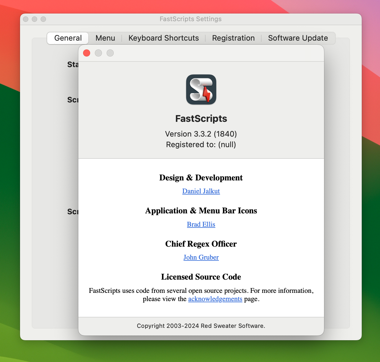This screenshot has height=362, width=380.
Task: Switch to the Software Update tab
Action: [x=298, y=38]
